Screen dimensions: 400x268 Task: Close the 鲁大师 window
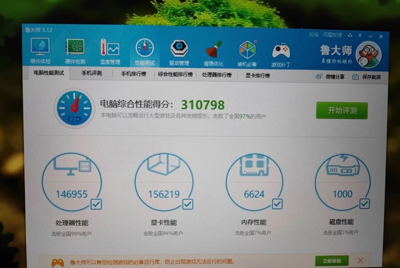coord(381,37)
